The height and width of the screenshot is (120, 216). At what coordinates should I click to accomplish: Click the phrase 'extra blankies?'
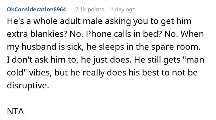(37, 34)
